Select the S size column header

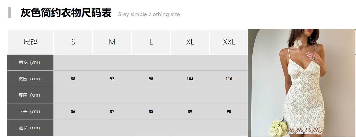(73, 42)
